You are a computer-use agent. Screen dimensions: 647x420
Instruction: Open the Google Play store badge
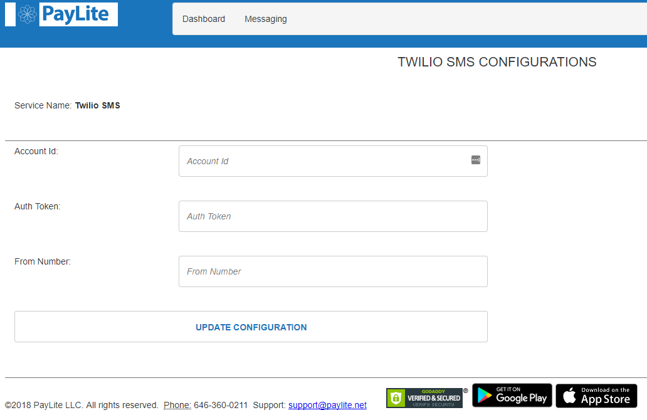pyautogui.click(x=512, y=396)
